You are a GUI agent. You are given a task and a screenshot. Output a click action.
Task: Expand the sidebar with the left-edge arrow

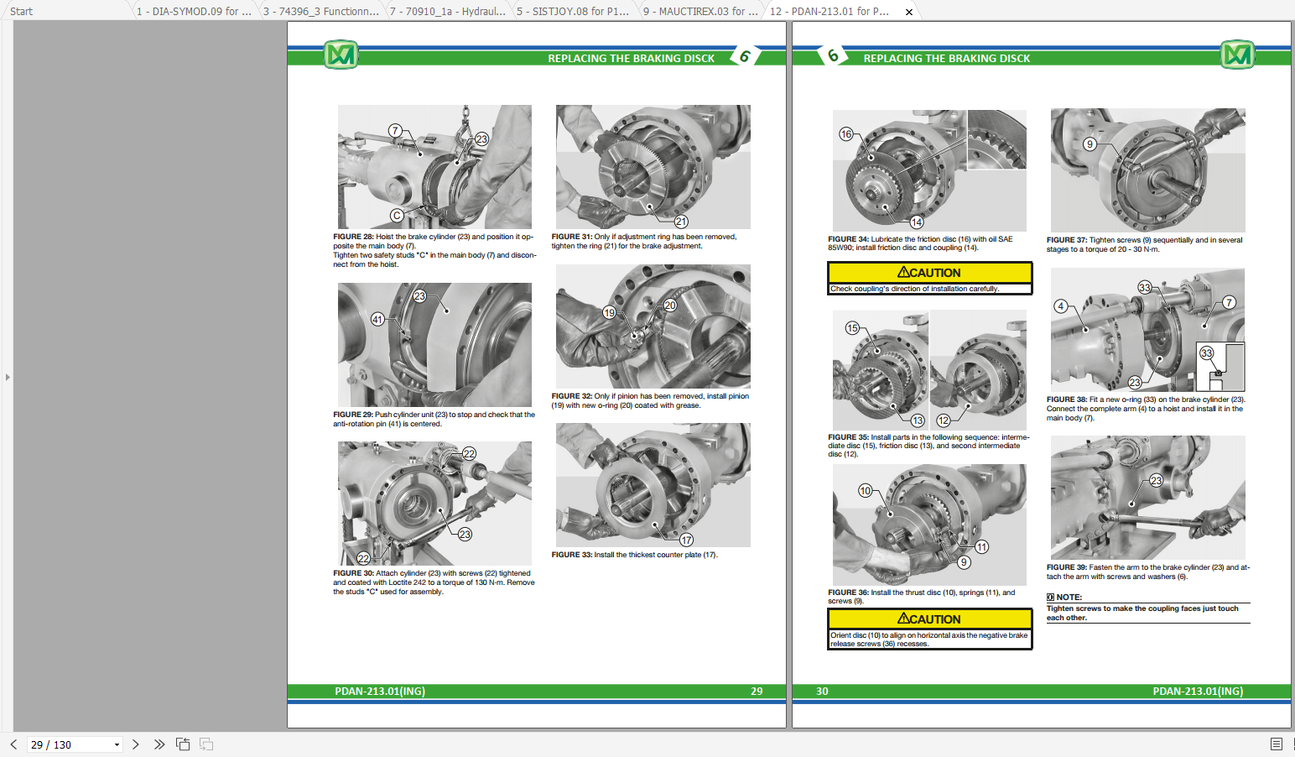pos(7,378)
